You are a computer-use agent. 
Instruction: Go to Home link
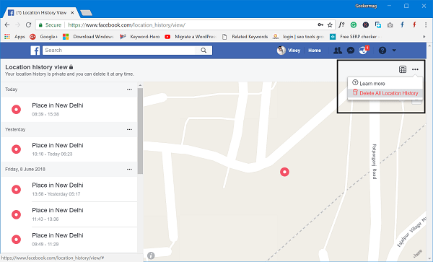coord(315,51)
